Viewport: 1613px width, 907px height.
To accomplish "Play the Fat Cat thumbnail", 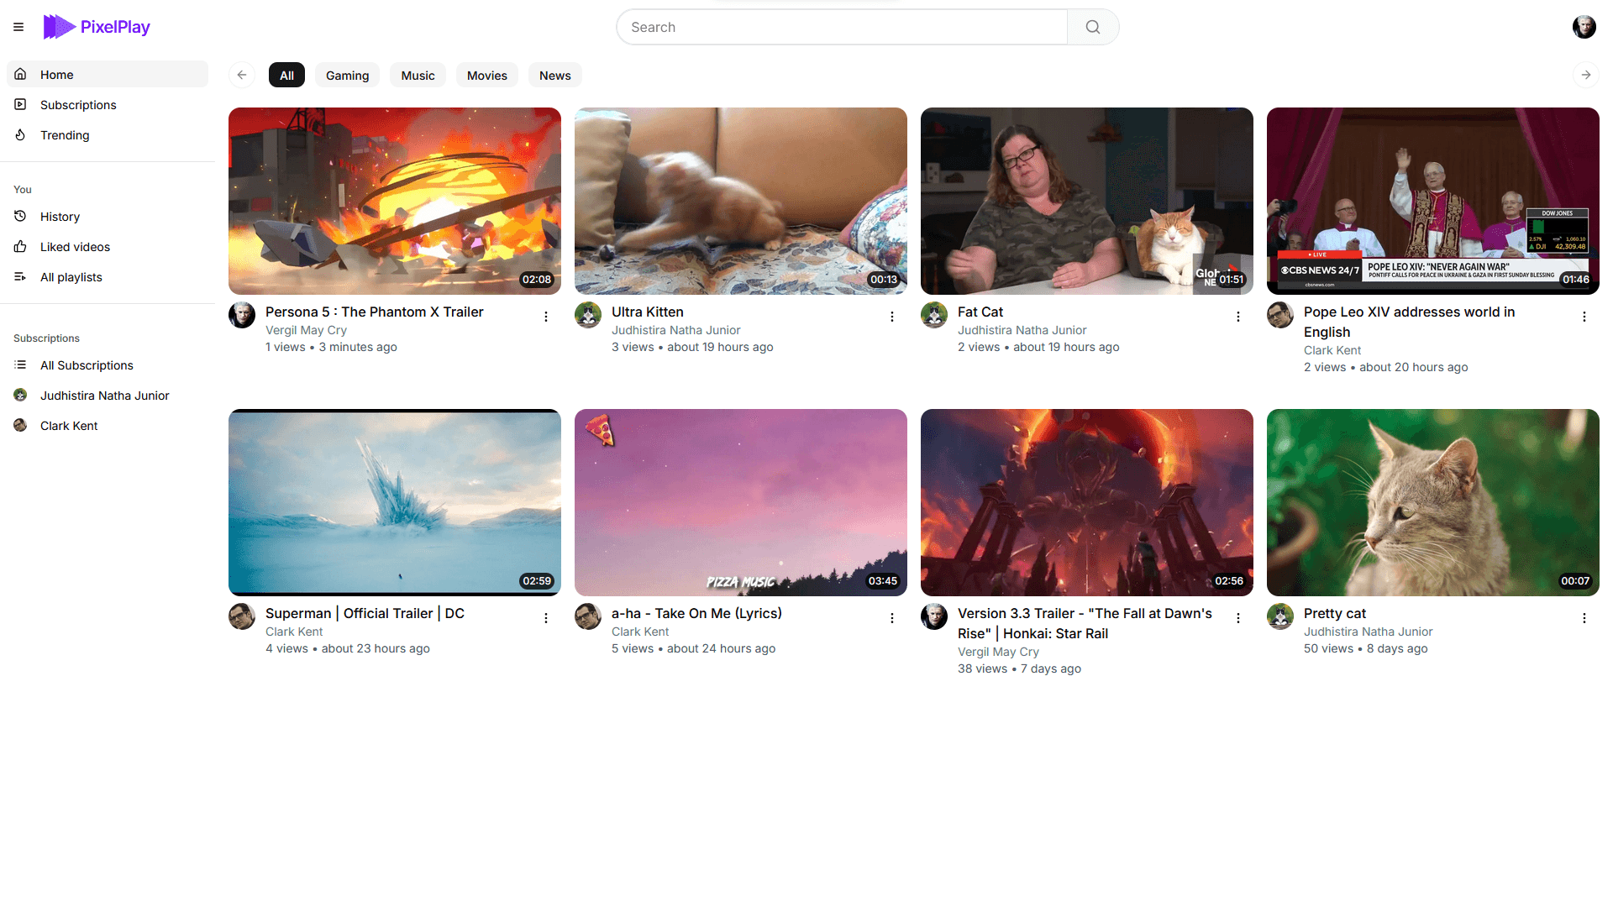I will (1087, 201).
